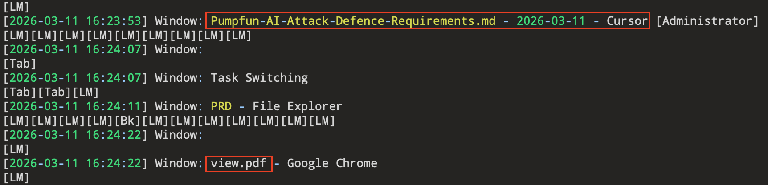Click the yellow PRD text
This screenshot has width=768, height=185.
[x=221, y=106]
